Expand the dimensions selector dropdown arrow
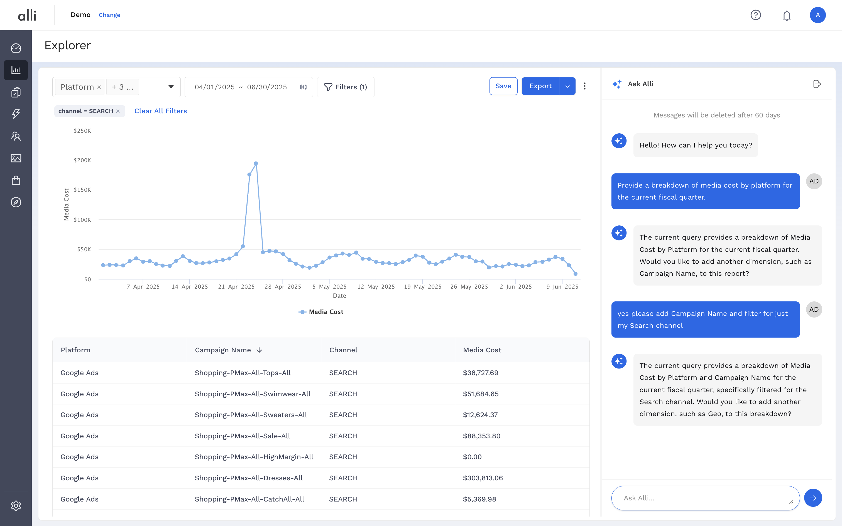 coord(171,87)
